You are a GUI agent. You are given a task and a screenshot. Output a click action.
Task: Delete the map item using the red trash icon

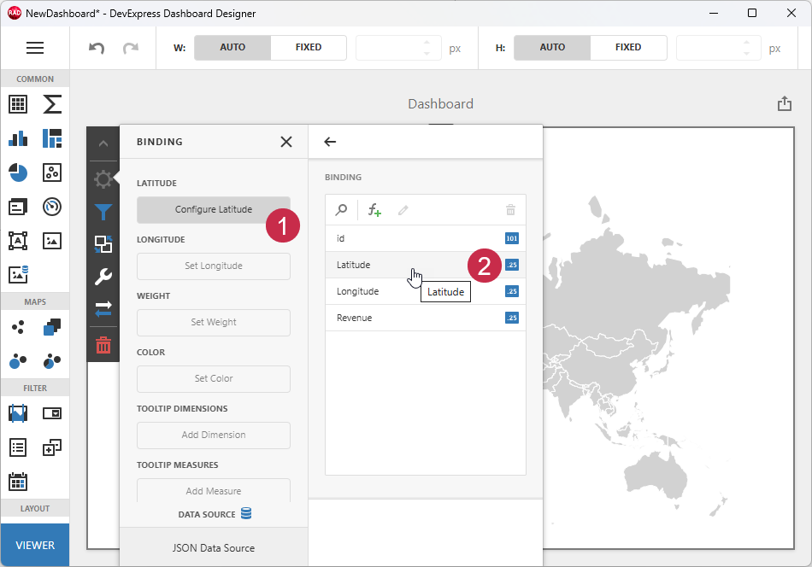click(103, 345)
